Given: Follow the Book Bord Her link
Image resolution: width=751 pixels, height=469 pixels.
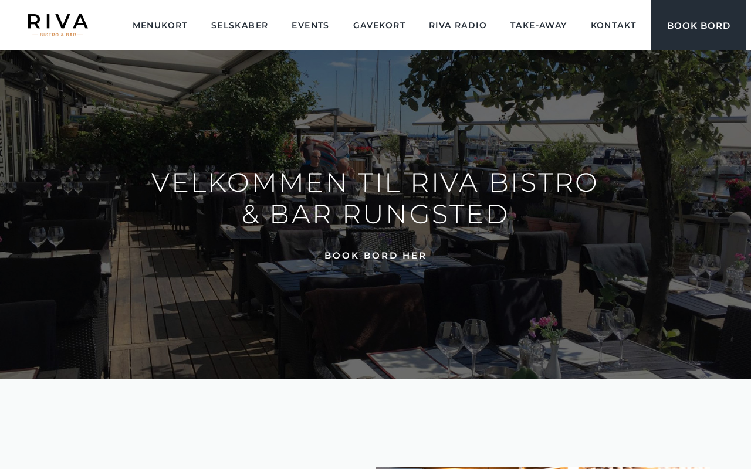Looking at the screenshot, I should click(375, 256).
